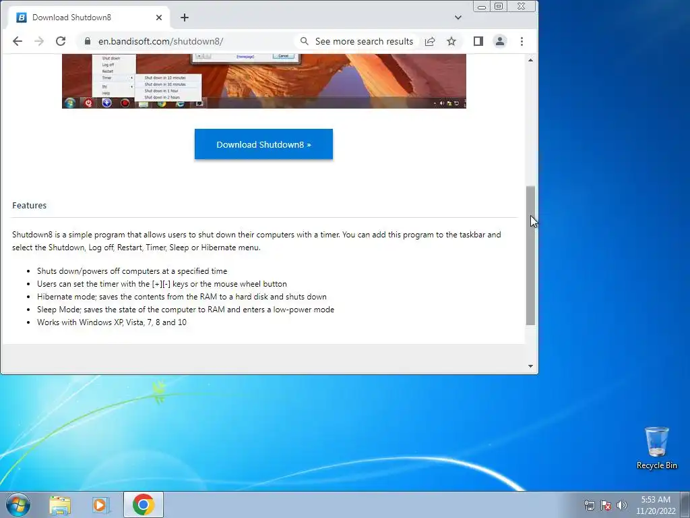Click the search magnifier icon in the address bar
Viewport: 690px width, 518px height.
point(304,41)
